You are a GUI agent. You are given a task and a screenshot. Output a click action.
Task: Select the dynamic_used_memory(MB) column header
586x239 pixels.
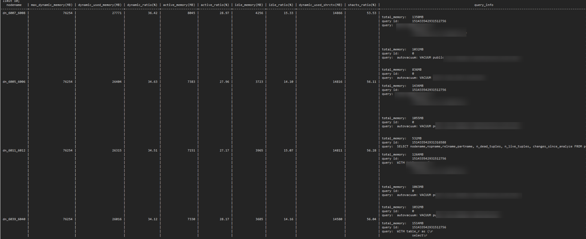[100, 5]
